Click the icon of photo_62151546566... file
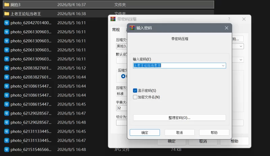Viewport: 270px width, 156px height. (x=7, y=150)
